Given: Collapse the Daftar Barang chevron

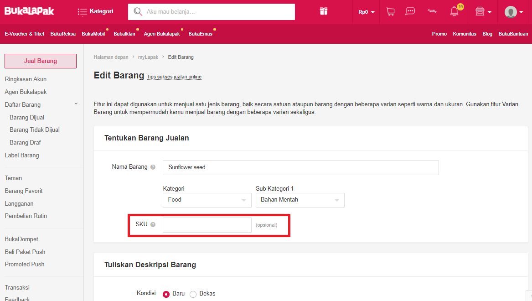Looking at the screenshot, I should tap(76, 104).
